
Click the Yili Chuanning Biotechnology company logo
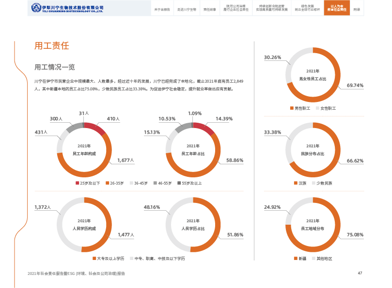[67, 8]
